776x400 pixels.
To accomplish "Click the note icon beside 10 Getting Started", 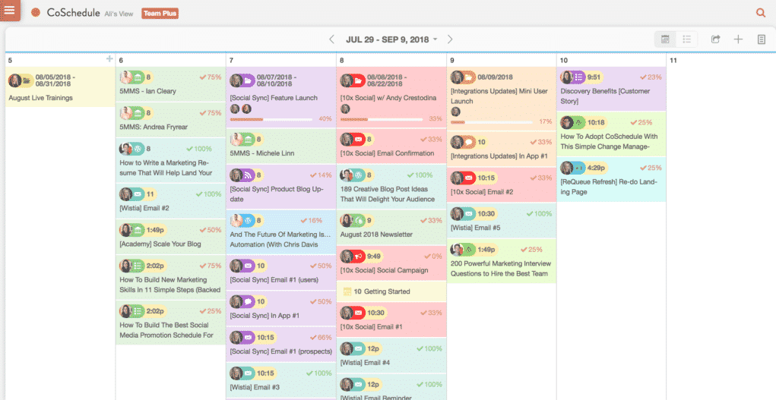I will pos(347,291).
